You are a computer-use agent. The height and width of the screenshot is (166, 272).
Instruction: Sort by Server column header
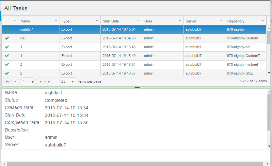pyautogui.click(x=191, y=21)
